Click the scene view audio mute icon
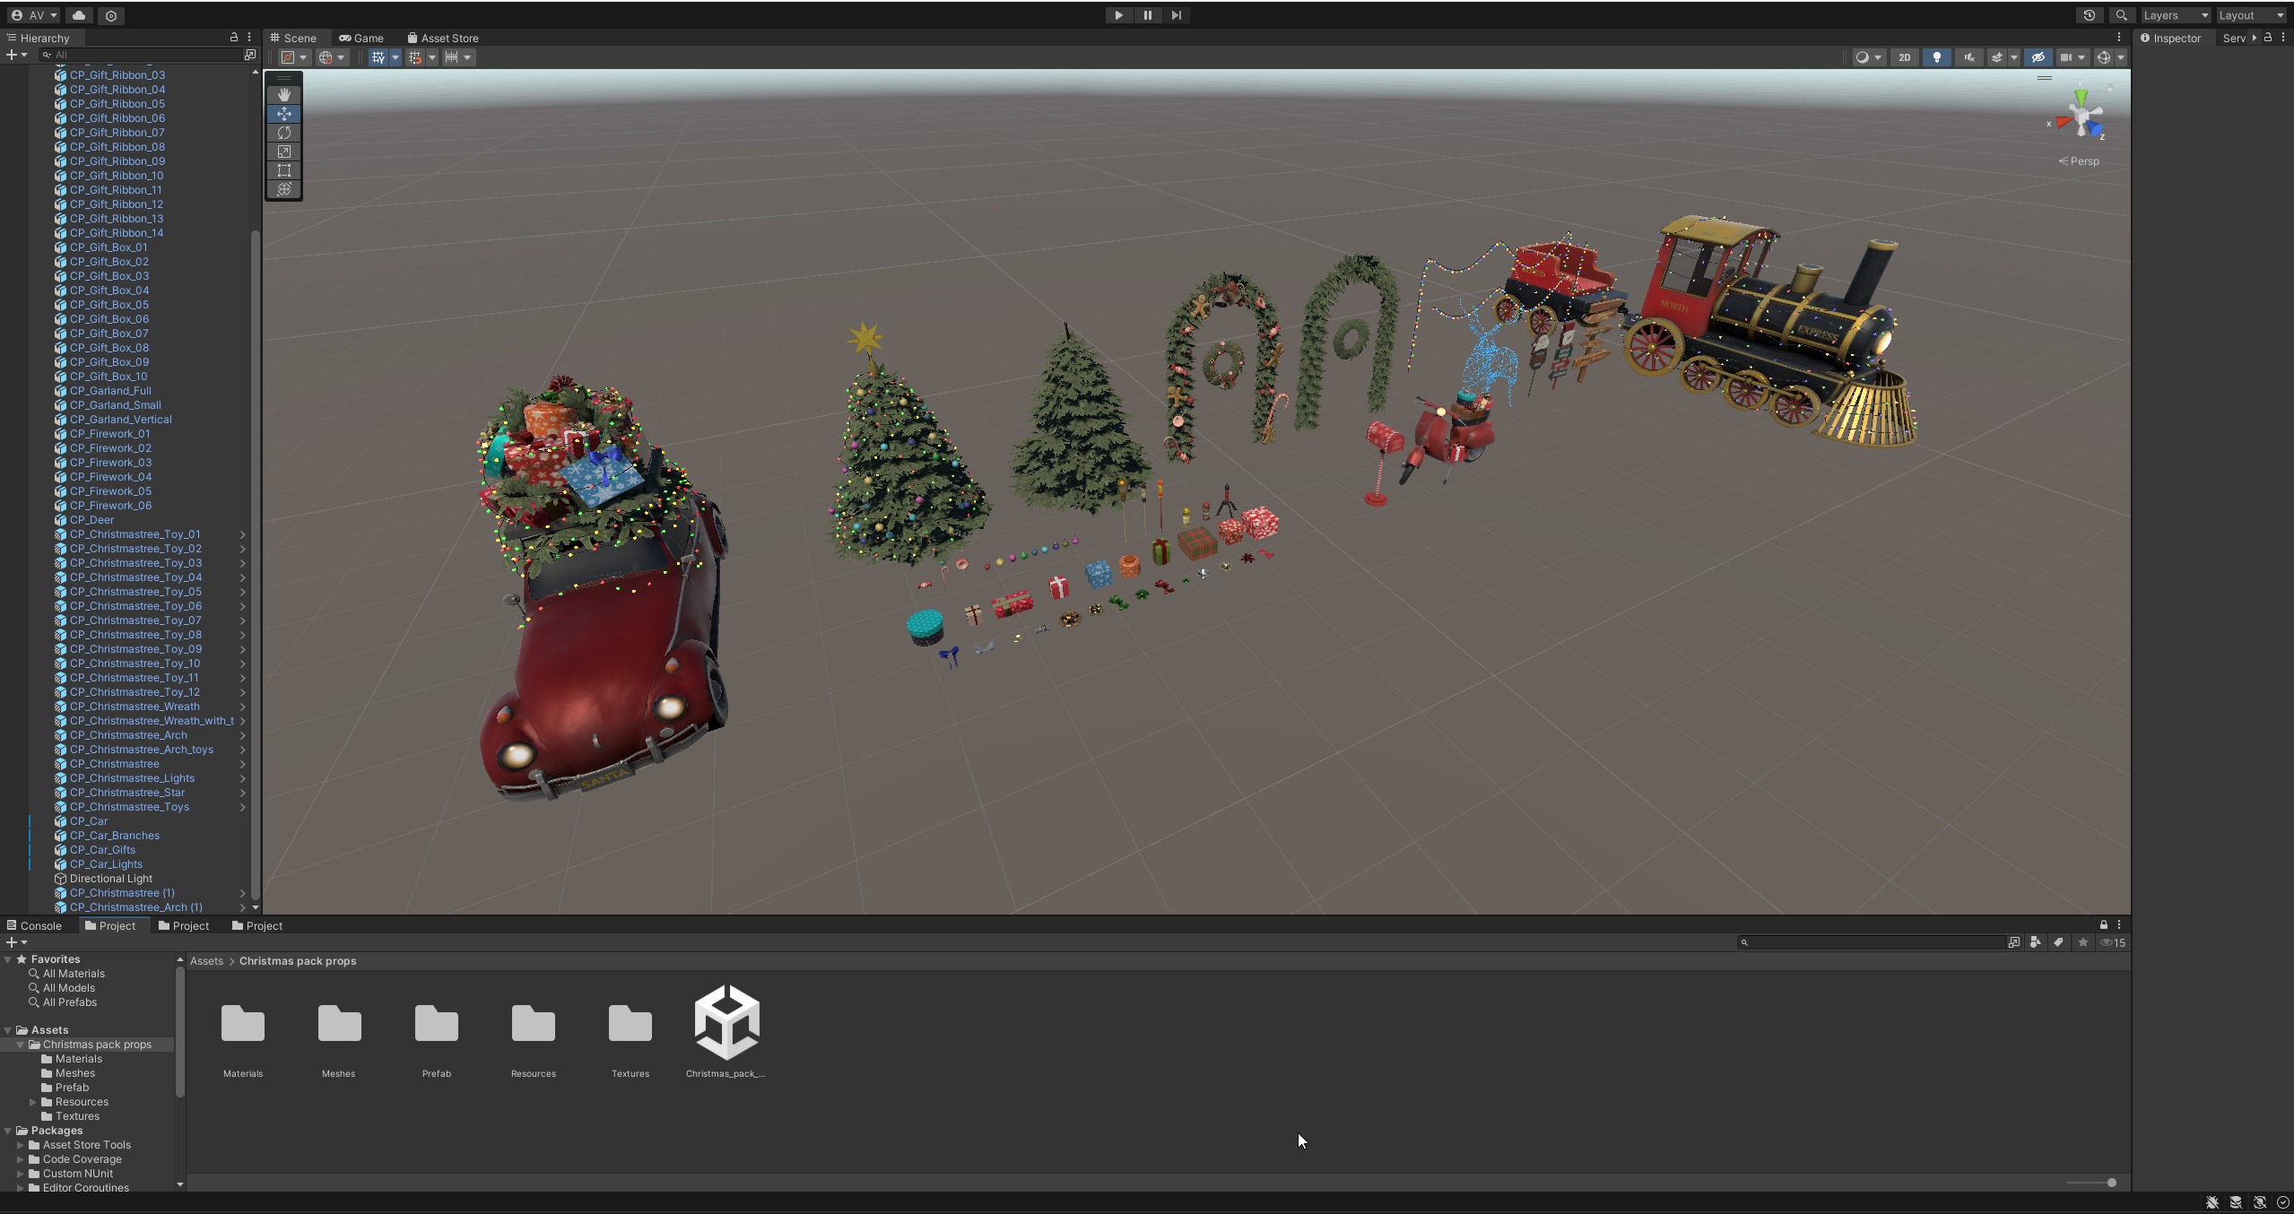2294x1214 pixels. [x=1969, y=57]
